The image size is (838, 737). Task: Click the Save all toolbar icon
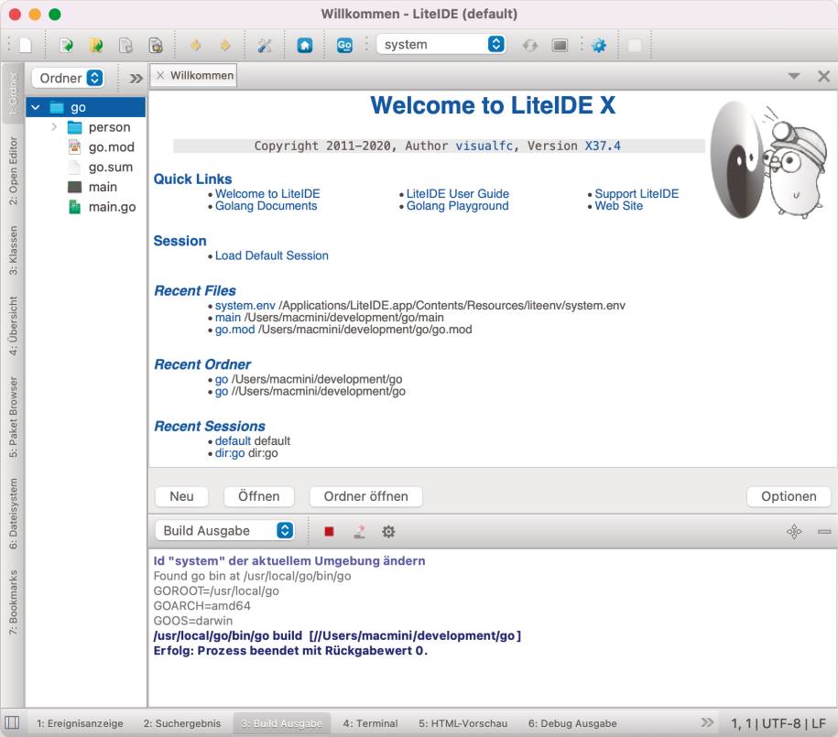(156, 46)
